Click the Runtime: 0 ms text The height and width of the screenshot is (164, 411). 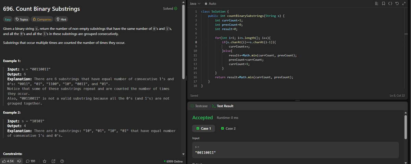point(228,118)
